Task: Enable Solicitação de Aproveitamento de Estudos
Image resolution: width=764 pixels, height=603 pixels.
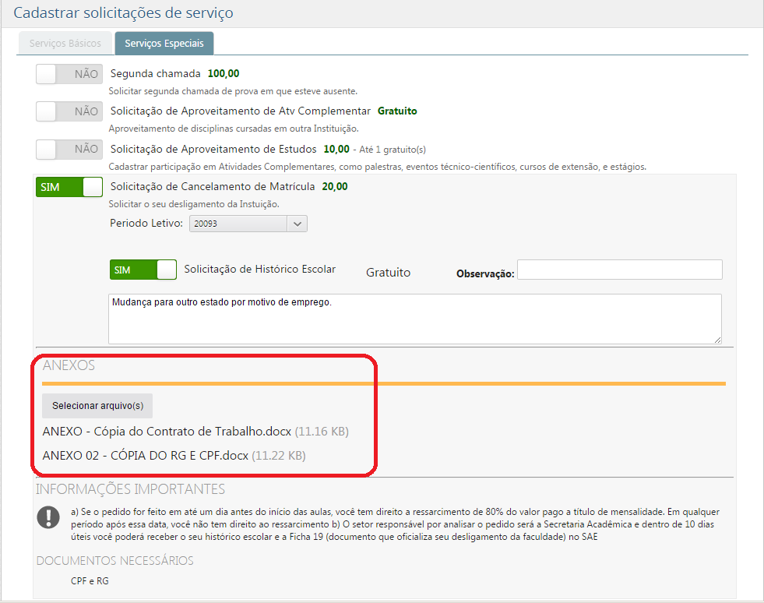Action: (x=69, y=149)
